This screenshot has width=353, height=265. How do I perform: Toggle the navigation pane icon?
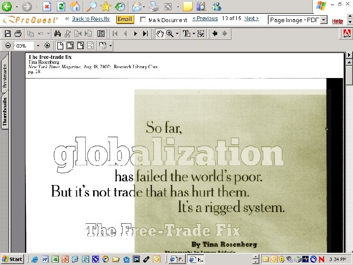point(101,33)
